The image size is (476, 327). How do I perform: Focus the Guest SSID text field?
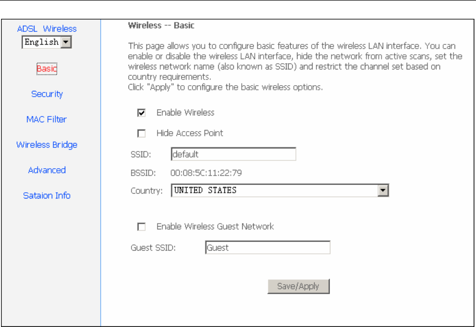268,248
